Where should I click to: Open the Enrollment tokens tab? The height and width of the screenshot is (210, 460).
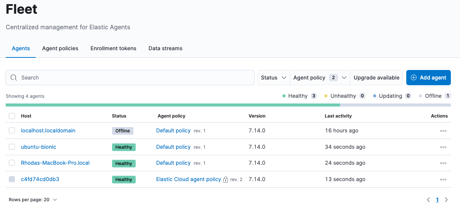tap(113, 48)
